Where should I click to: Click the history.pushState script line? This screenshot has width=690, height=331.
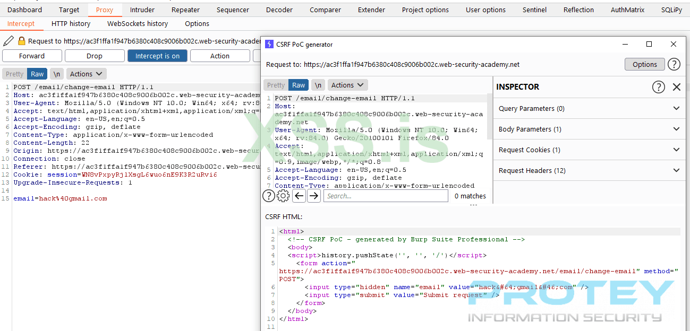coord(387,255)
